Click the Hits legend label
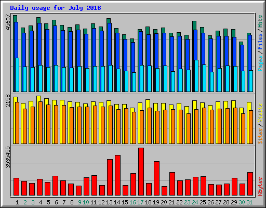 tap(260, 21)
